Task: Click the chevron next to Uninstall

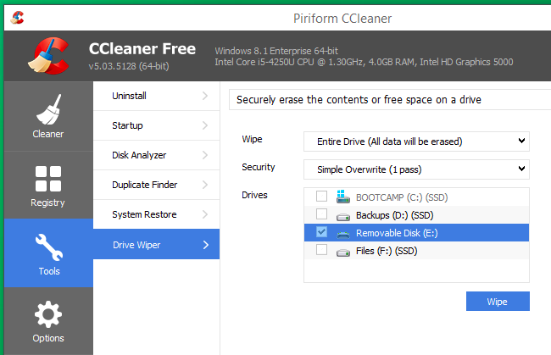Action: [205, 96]
